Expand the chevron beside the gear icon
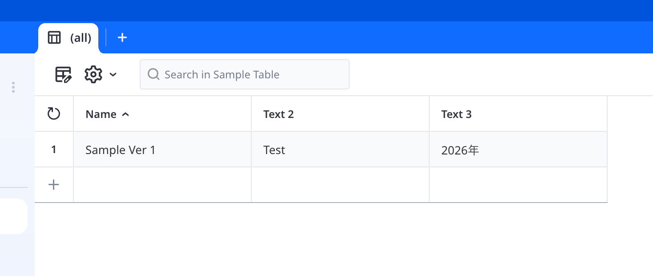This screenshot has width=653, height=276. tap(113, 74)
